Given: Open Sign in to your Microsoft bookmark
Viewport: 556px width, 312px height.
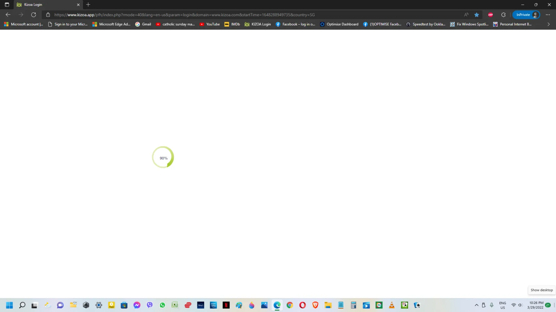Looking at the screenshot, I should point(68,24).
